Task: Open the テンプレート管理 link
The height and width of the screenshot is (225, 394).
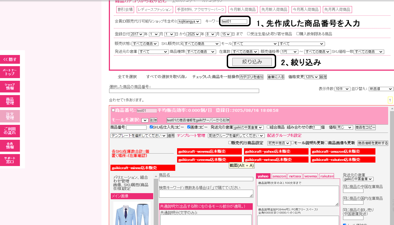Action: tap(191, 135)
